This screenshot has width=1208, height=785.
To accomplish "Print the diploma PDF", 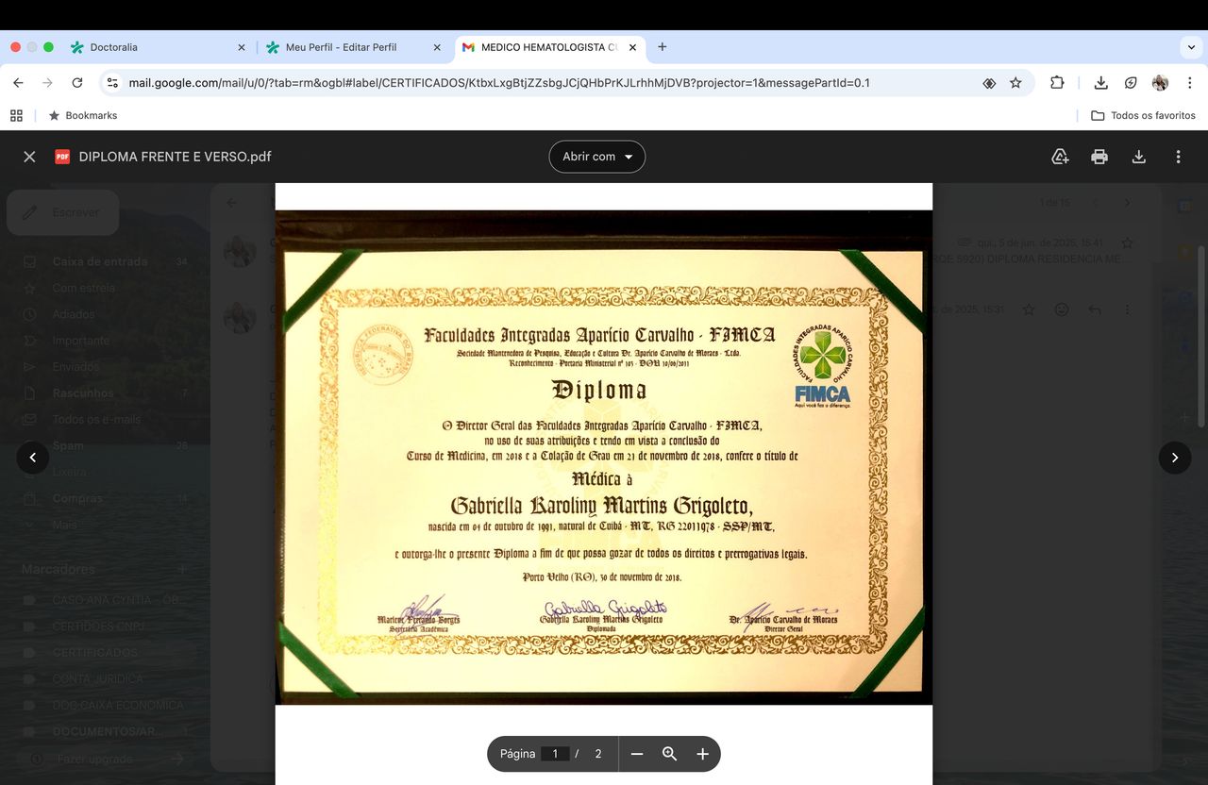I will 1099,157.
